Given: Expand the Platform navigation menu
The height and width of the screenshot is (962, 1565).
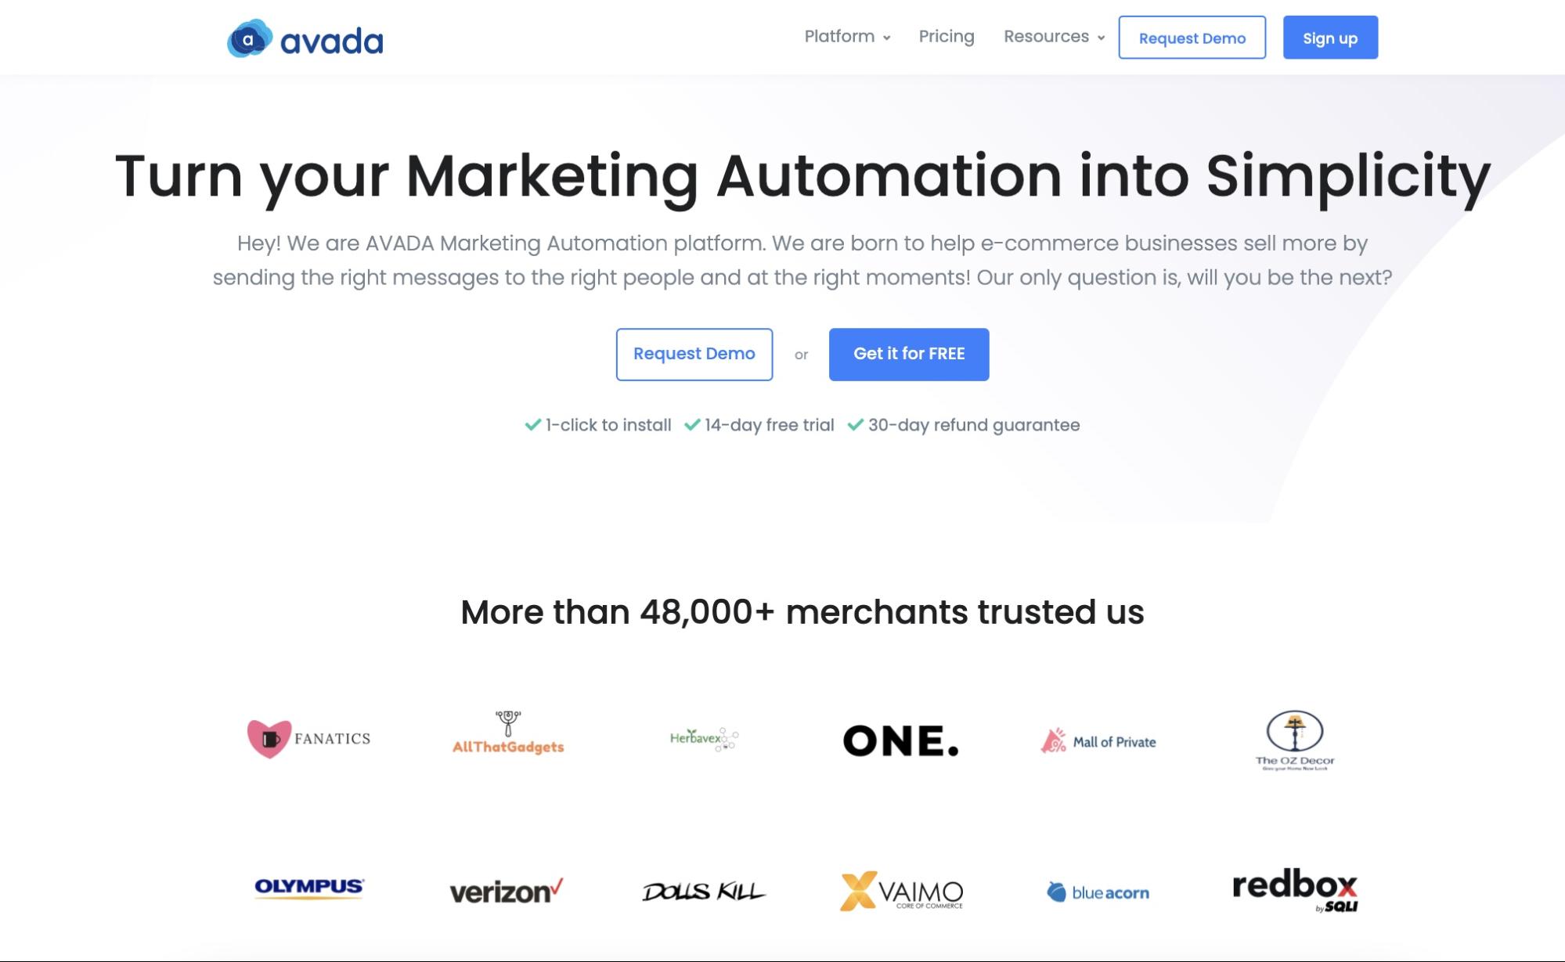Looking at the screenshot, I should click(x=844, y=36).
